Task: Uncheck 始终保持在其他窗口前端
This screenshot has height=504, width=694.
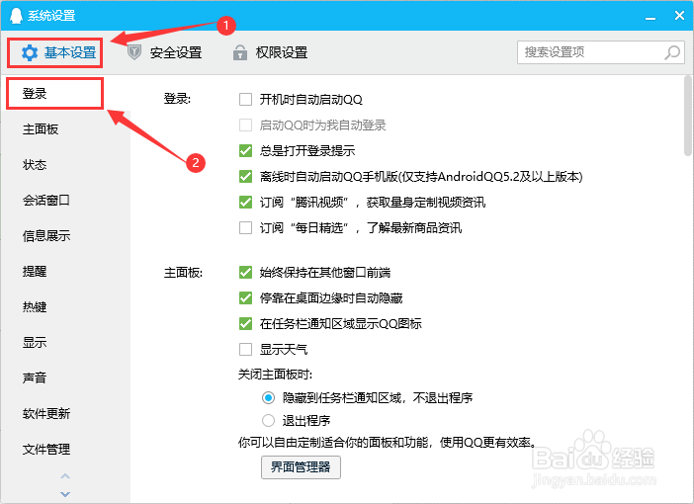Action: tap(245, 272)
